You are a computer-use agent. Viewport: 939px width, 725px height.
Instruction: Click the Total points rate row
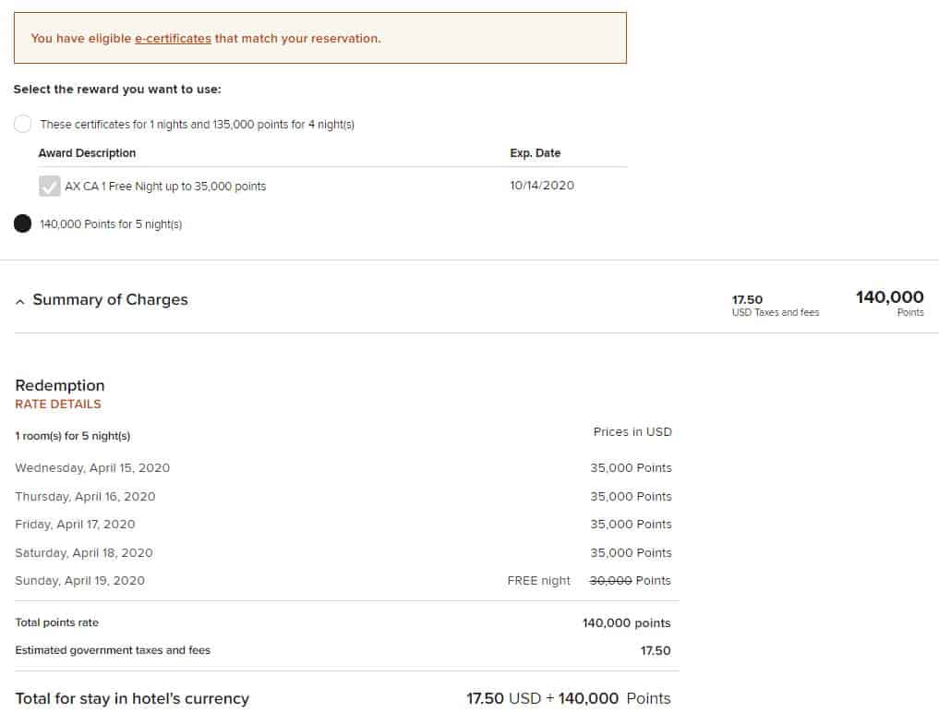click(x=56, y=622)
